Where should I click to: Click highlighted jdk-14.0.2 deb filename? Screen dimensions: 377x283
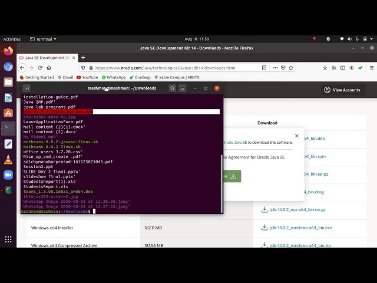coord(58,111)
